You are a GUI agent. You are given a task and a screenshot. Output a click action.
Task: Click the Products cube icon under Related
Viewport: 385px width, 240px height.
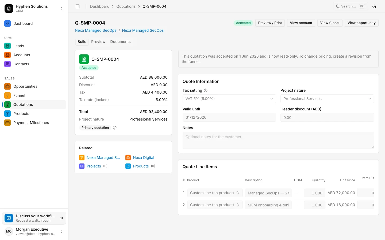tap(128, 166)
